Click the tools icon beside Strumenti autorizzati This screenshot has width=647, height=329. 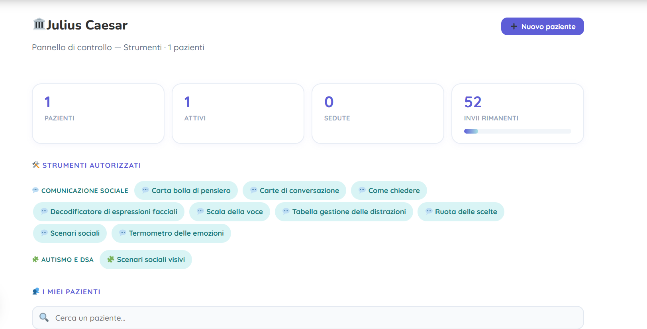tap(36, 165)
